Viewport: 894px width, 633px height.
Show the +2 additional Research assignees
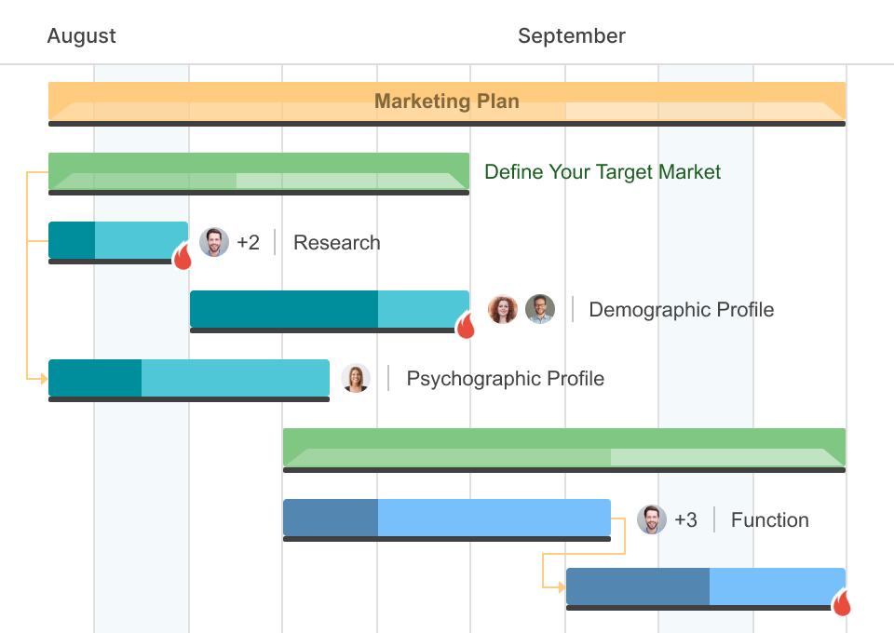tap(248, 243)
